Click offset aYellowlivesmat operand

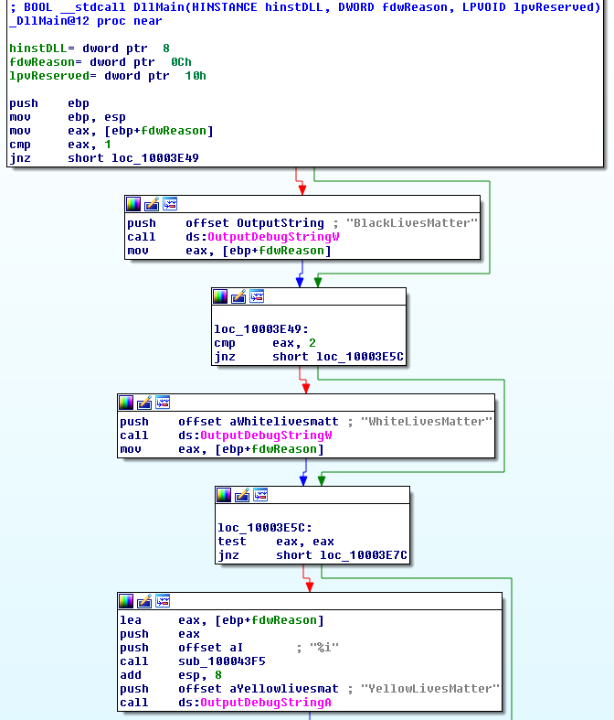(259, 689)
